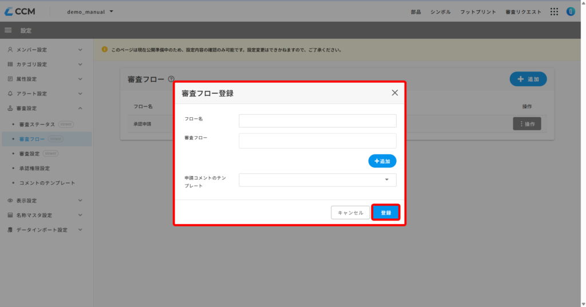Click the page scrollbar down arrow
This screenshot has height=307, width=586.
pyautogui.click(x=583, y=304)
